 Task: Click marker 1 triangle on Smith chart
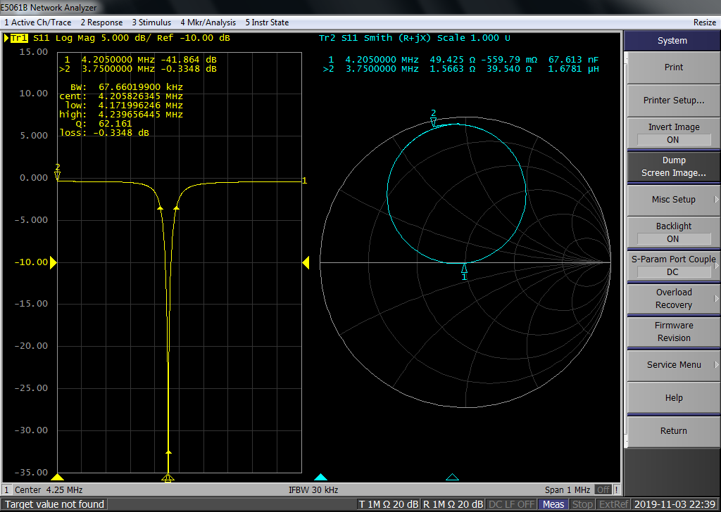(463, 268)
